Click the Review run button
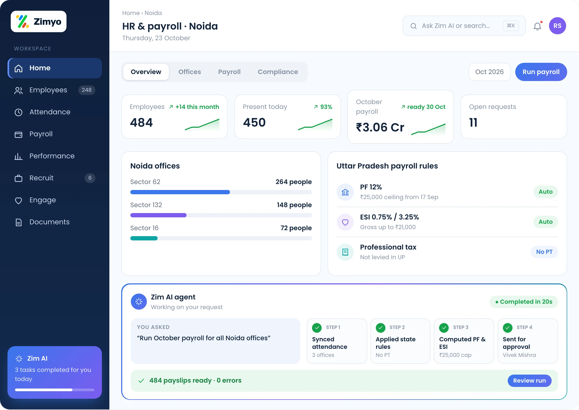The image size is (579, 410). [529, 380]
